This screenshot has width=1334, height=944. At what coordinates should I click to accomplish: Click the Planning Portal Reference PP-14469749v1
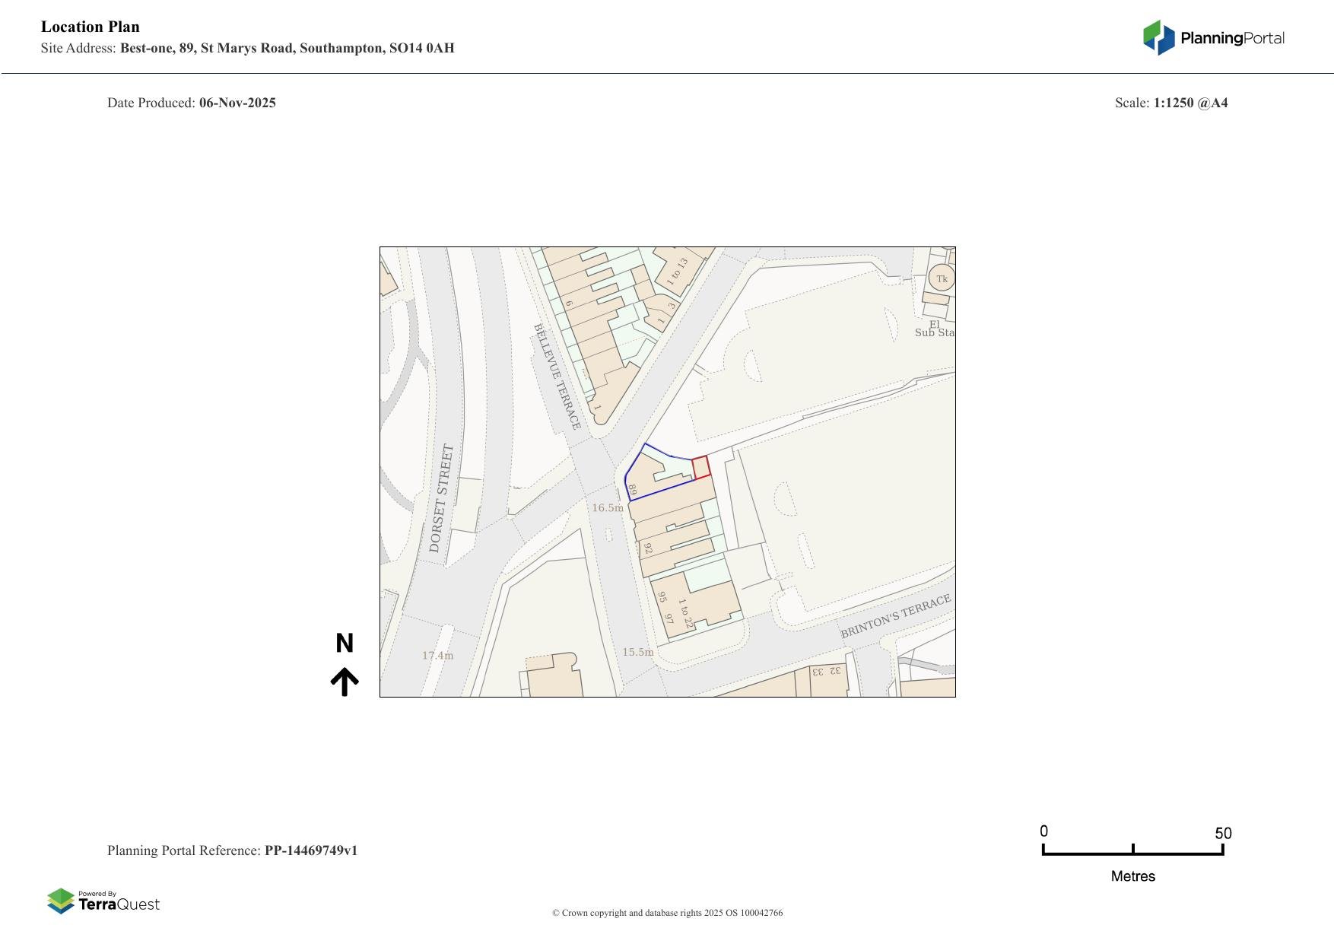[x=232, y=850]
